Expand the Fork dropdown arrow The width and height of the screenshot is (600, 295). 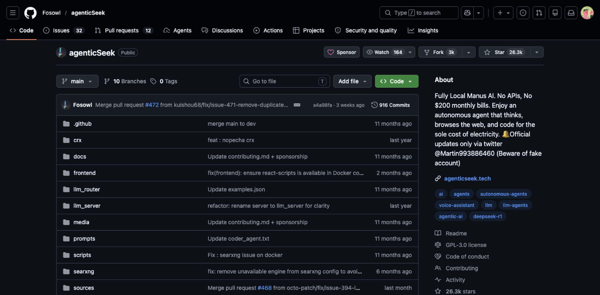pos(469,52)
